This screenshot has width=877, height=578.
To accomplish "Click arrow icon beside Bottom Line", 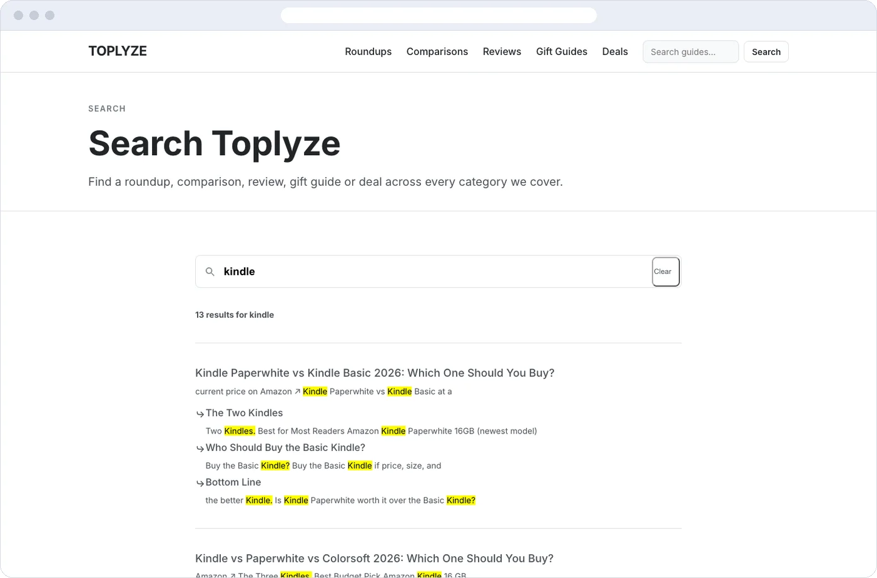I will 200,483.
